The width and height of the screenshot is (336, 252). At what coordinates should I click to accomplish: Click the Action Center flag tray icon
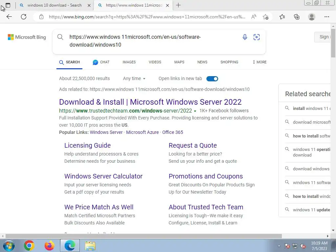tap(287, 246)
